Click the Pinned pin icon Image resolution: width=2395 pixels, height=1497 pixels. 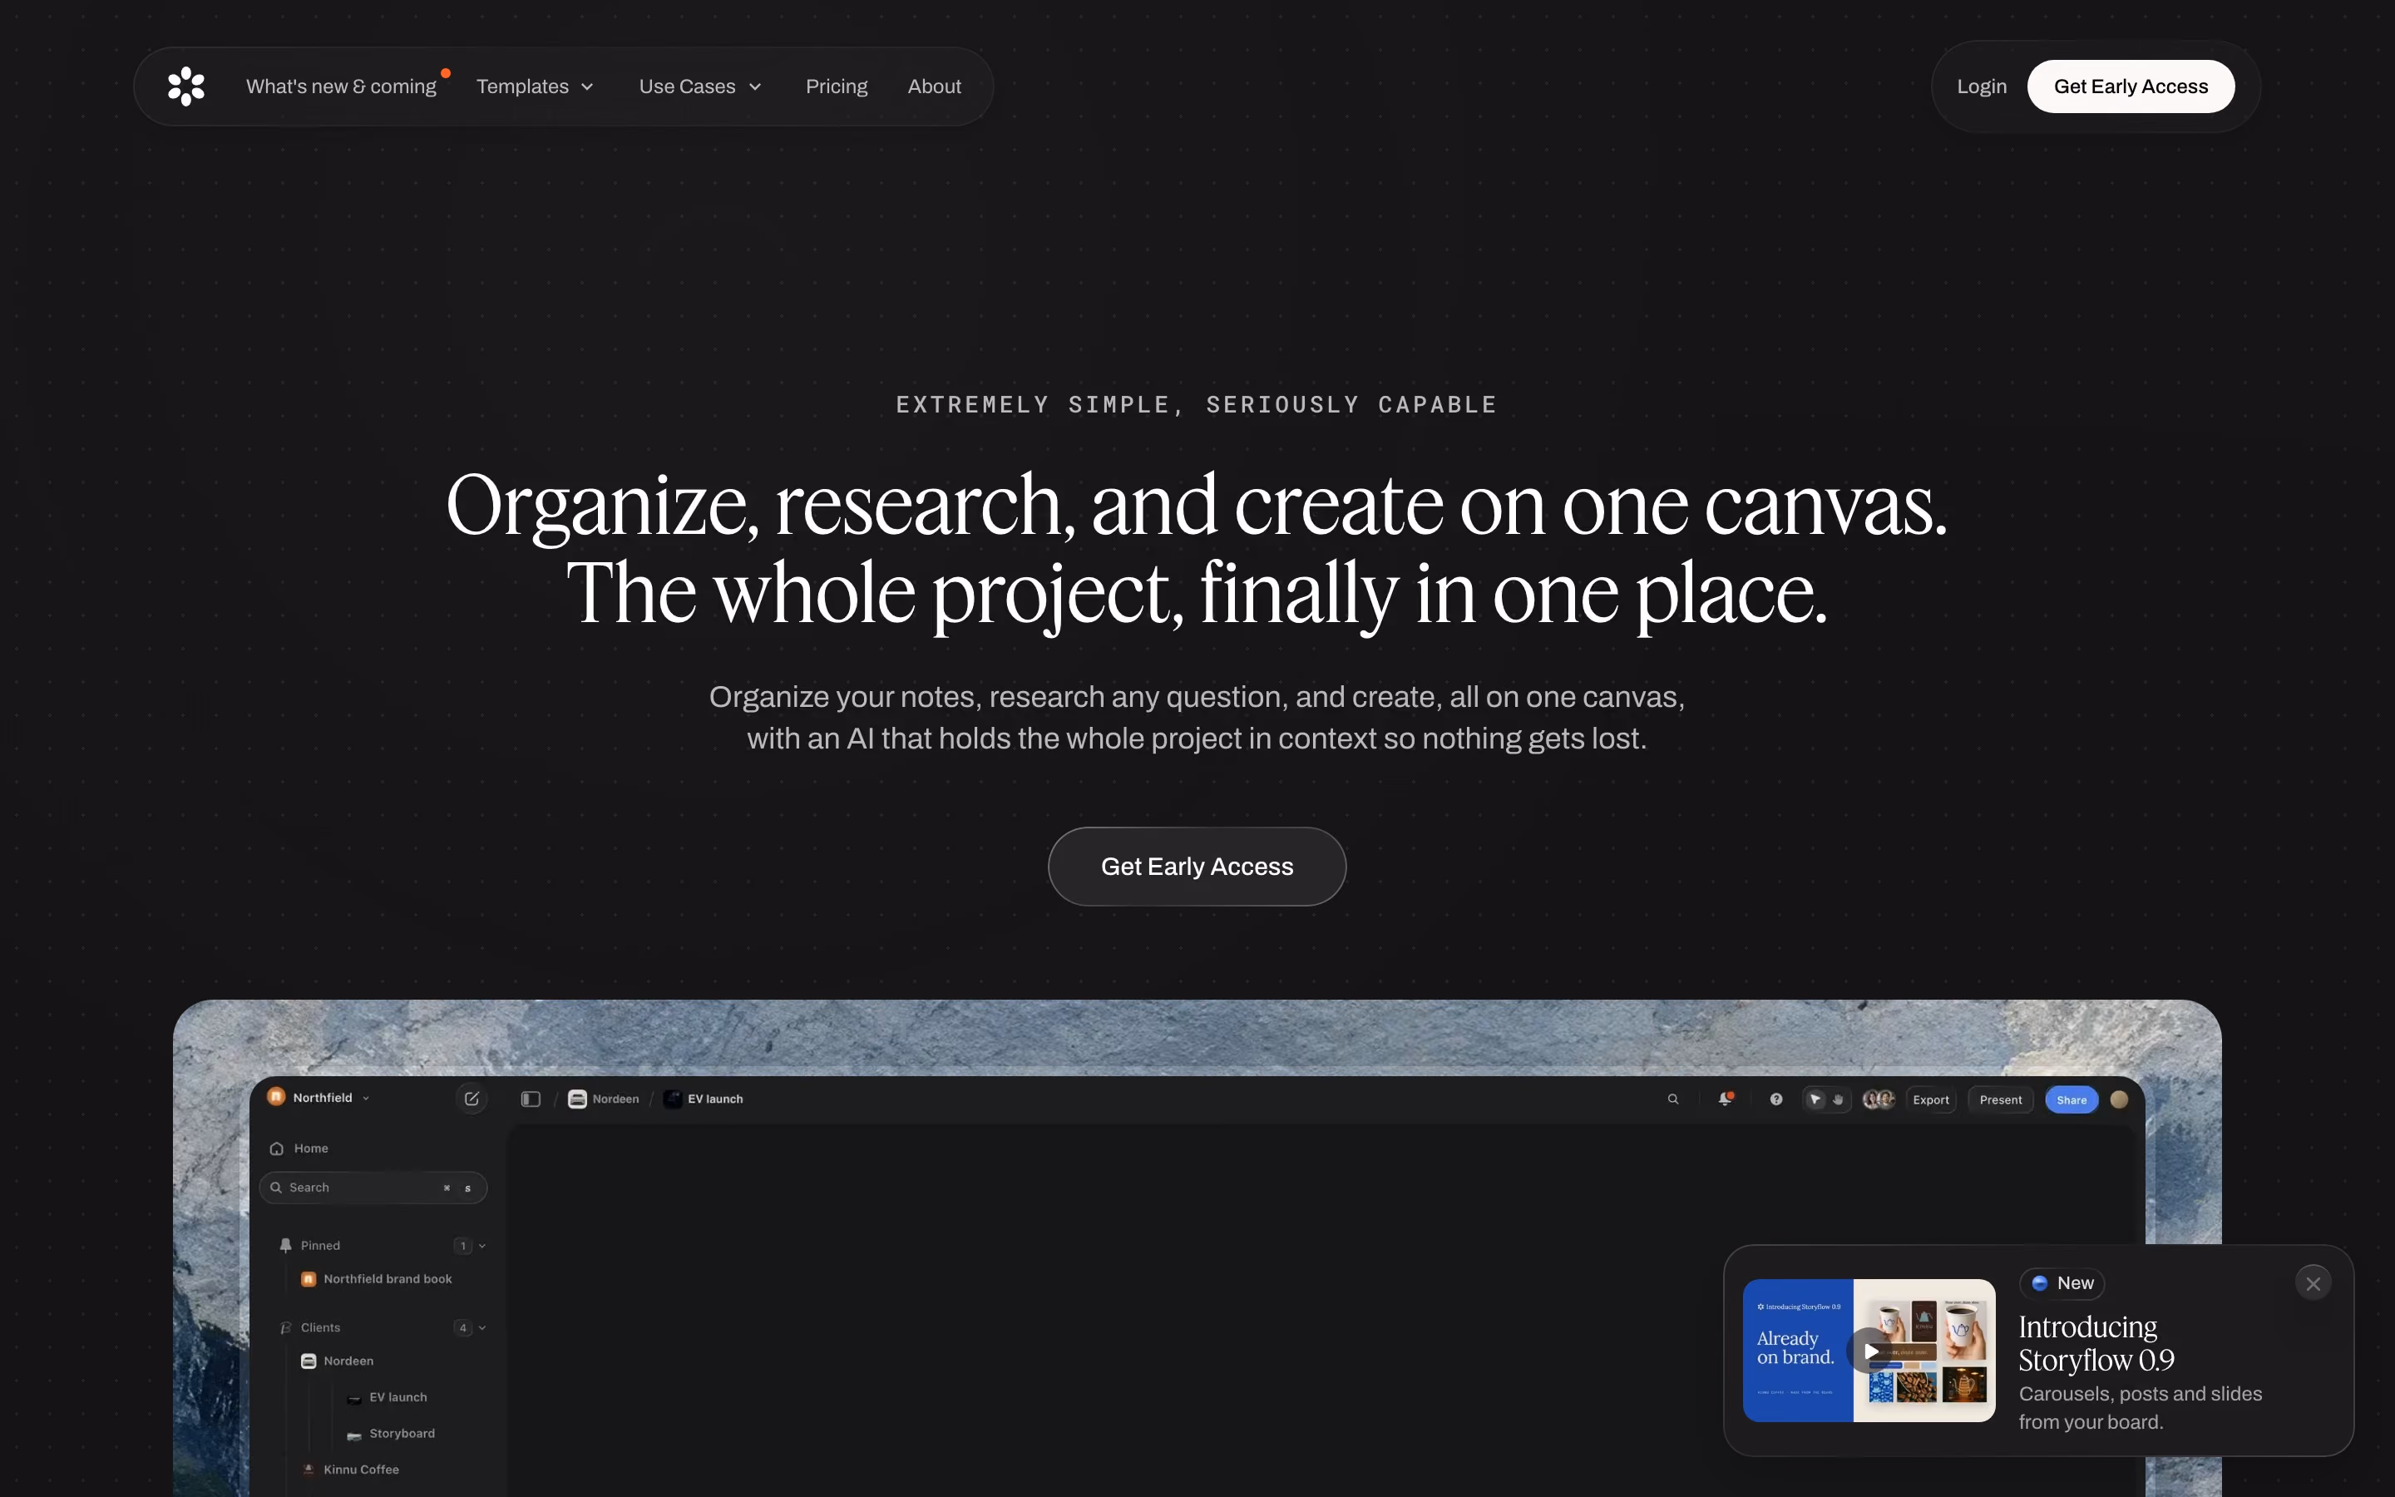point(285,1246)
